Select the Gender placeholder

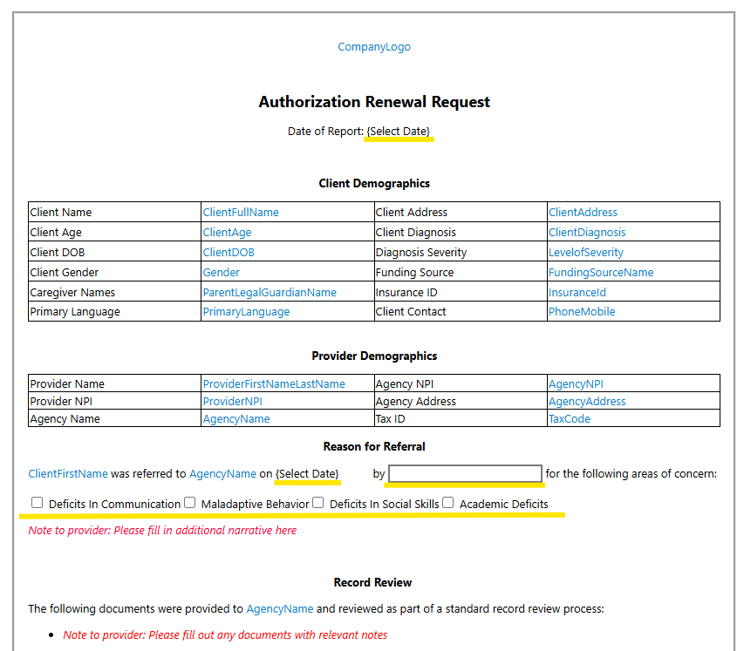(222, 272)
